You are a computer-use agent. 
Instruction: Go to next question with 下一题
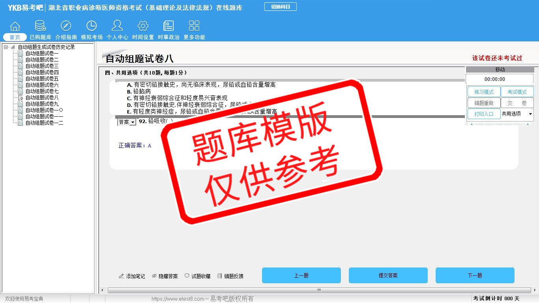(475, 275)
